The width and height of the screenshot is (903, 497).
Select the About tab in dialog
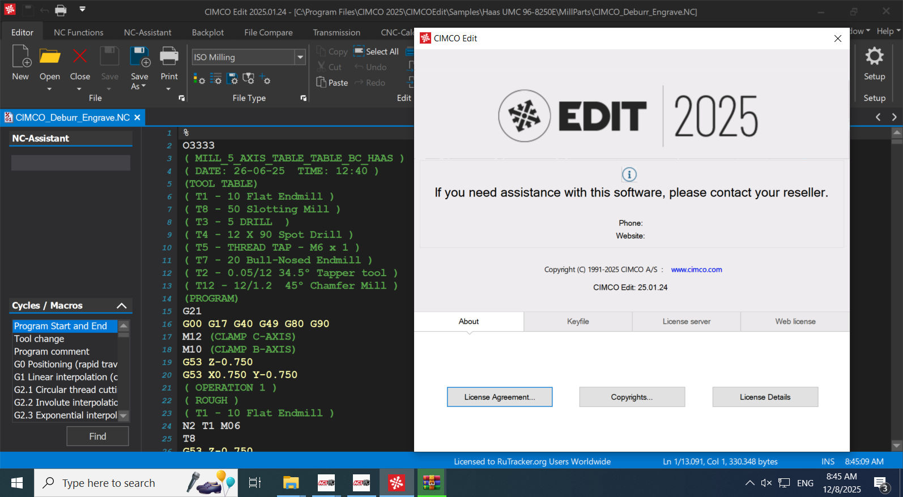pos(468,322)
